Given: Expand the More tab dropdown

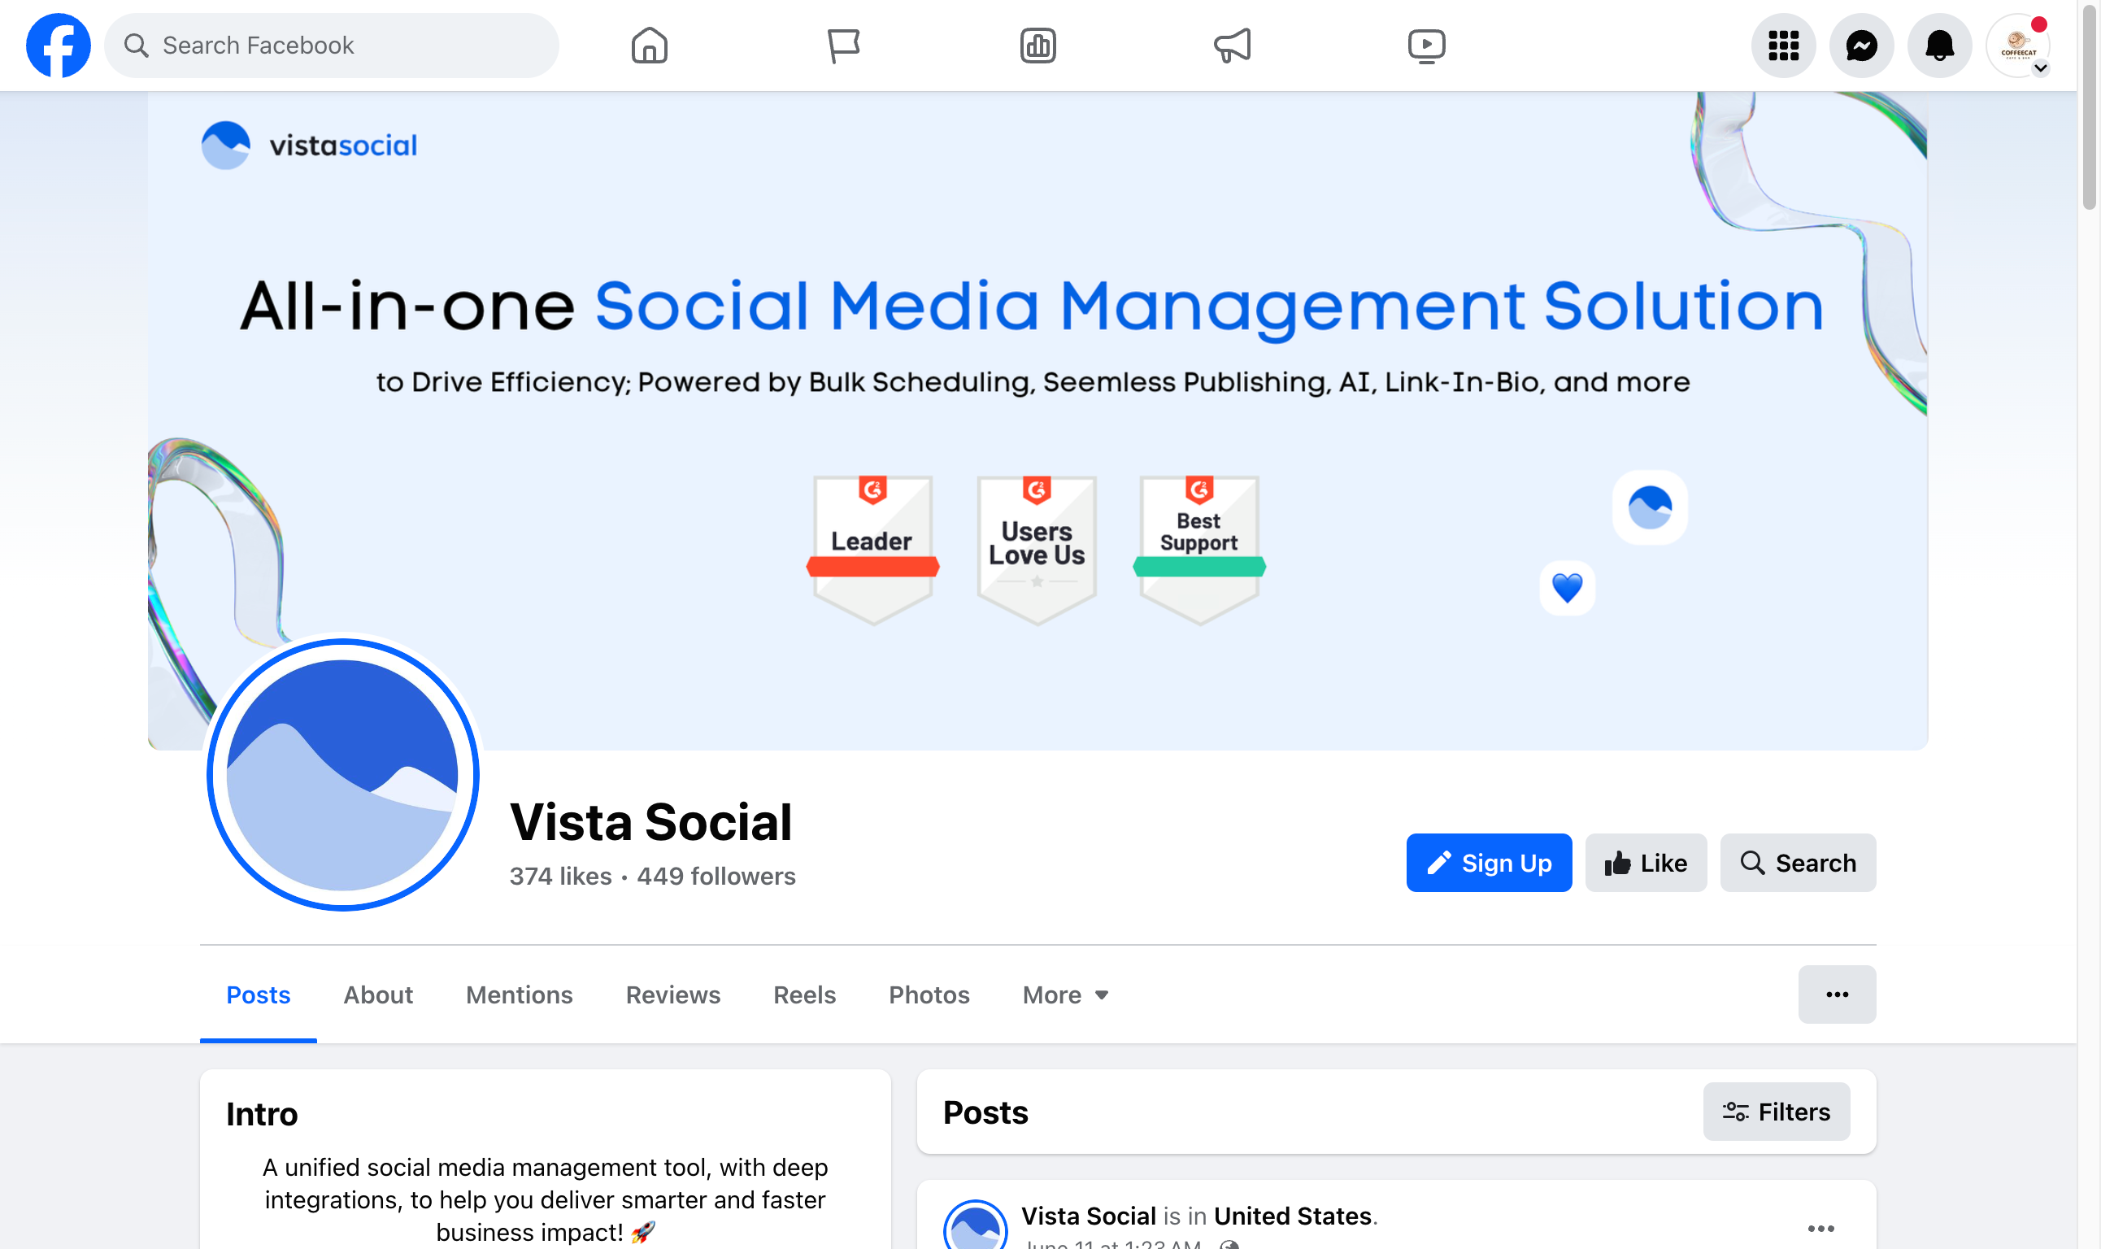Looking at the screenshot, I should click(1064, 994).
